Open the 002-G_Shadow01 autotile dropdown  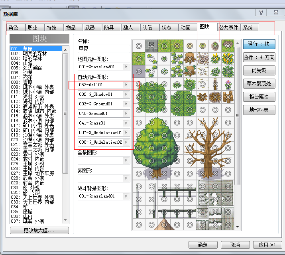click(x=126, y=94)
